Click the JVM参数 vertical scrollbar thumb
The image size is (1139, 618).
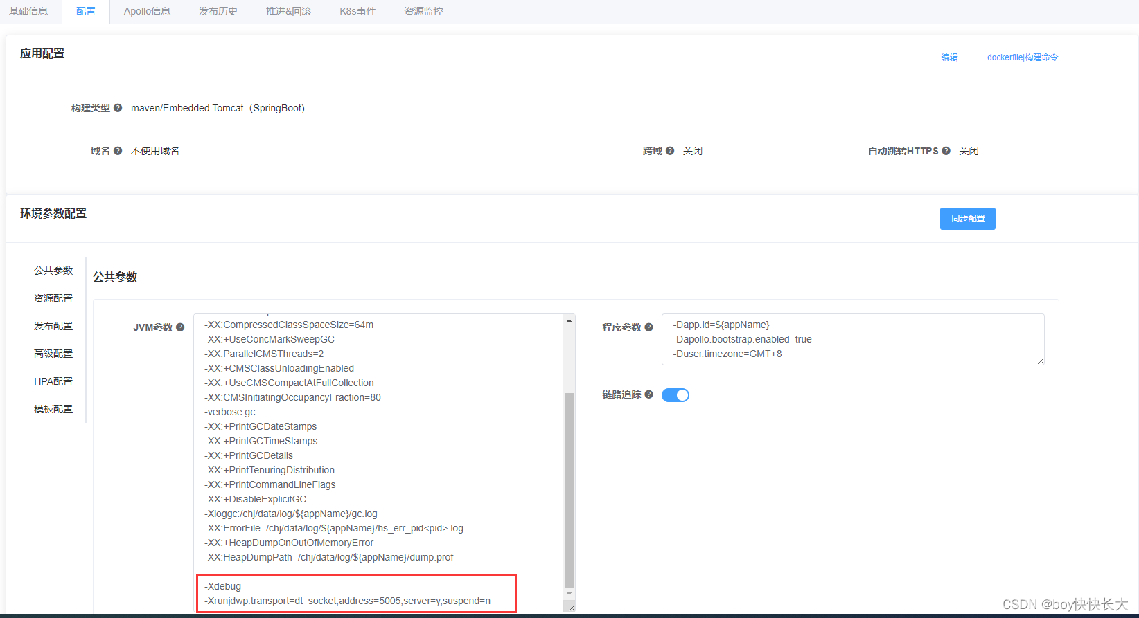pos(569,490)
